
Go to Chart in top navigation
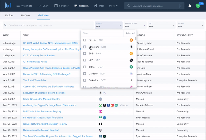[x=43, y=6]
